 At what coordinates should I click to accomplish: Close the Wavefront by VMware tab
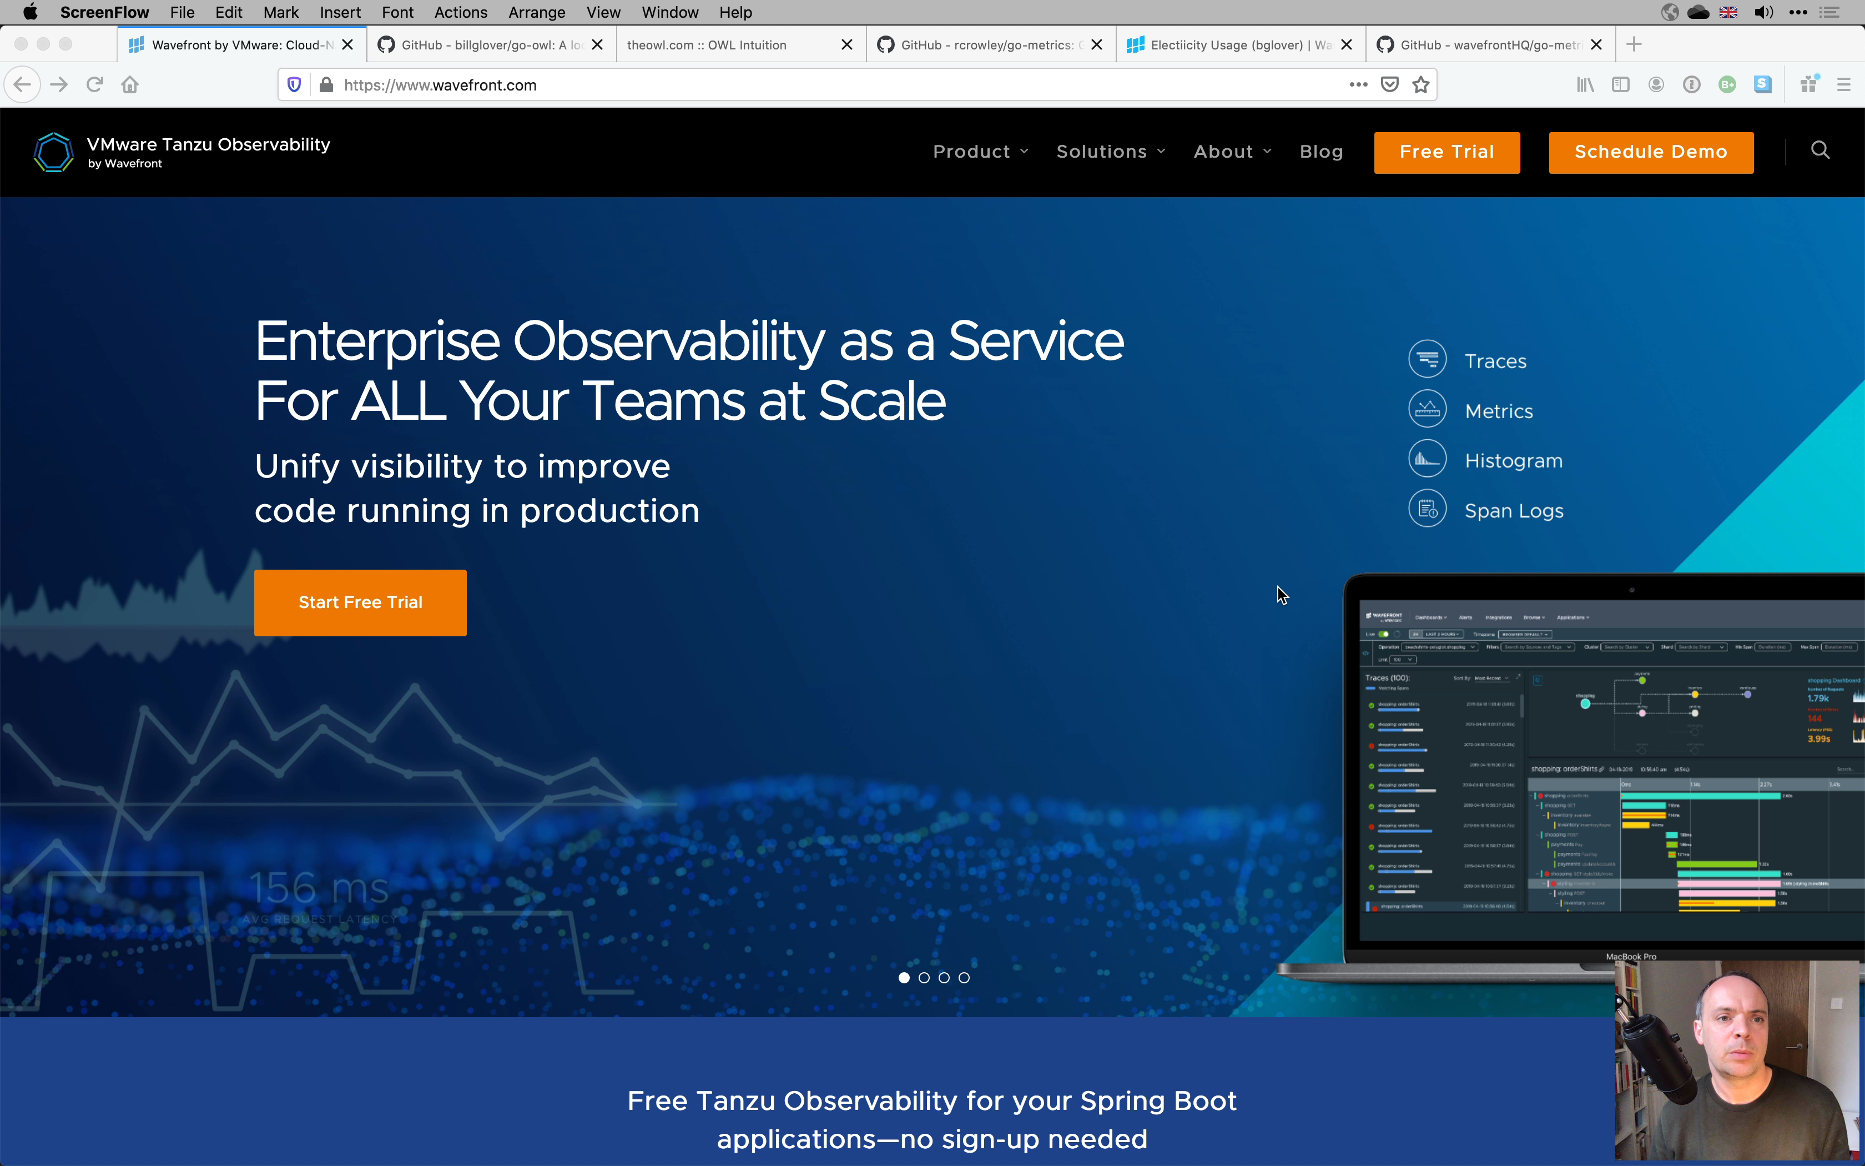point(347,45)
